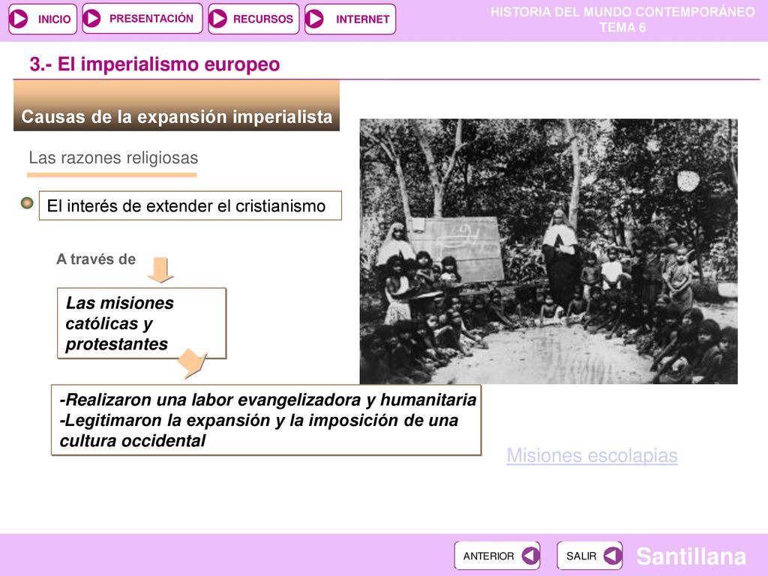
Task: Select 'El interés de extender el cristianismo' box
Action: (x=190, y=205)
